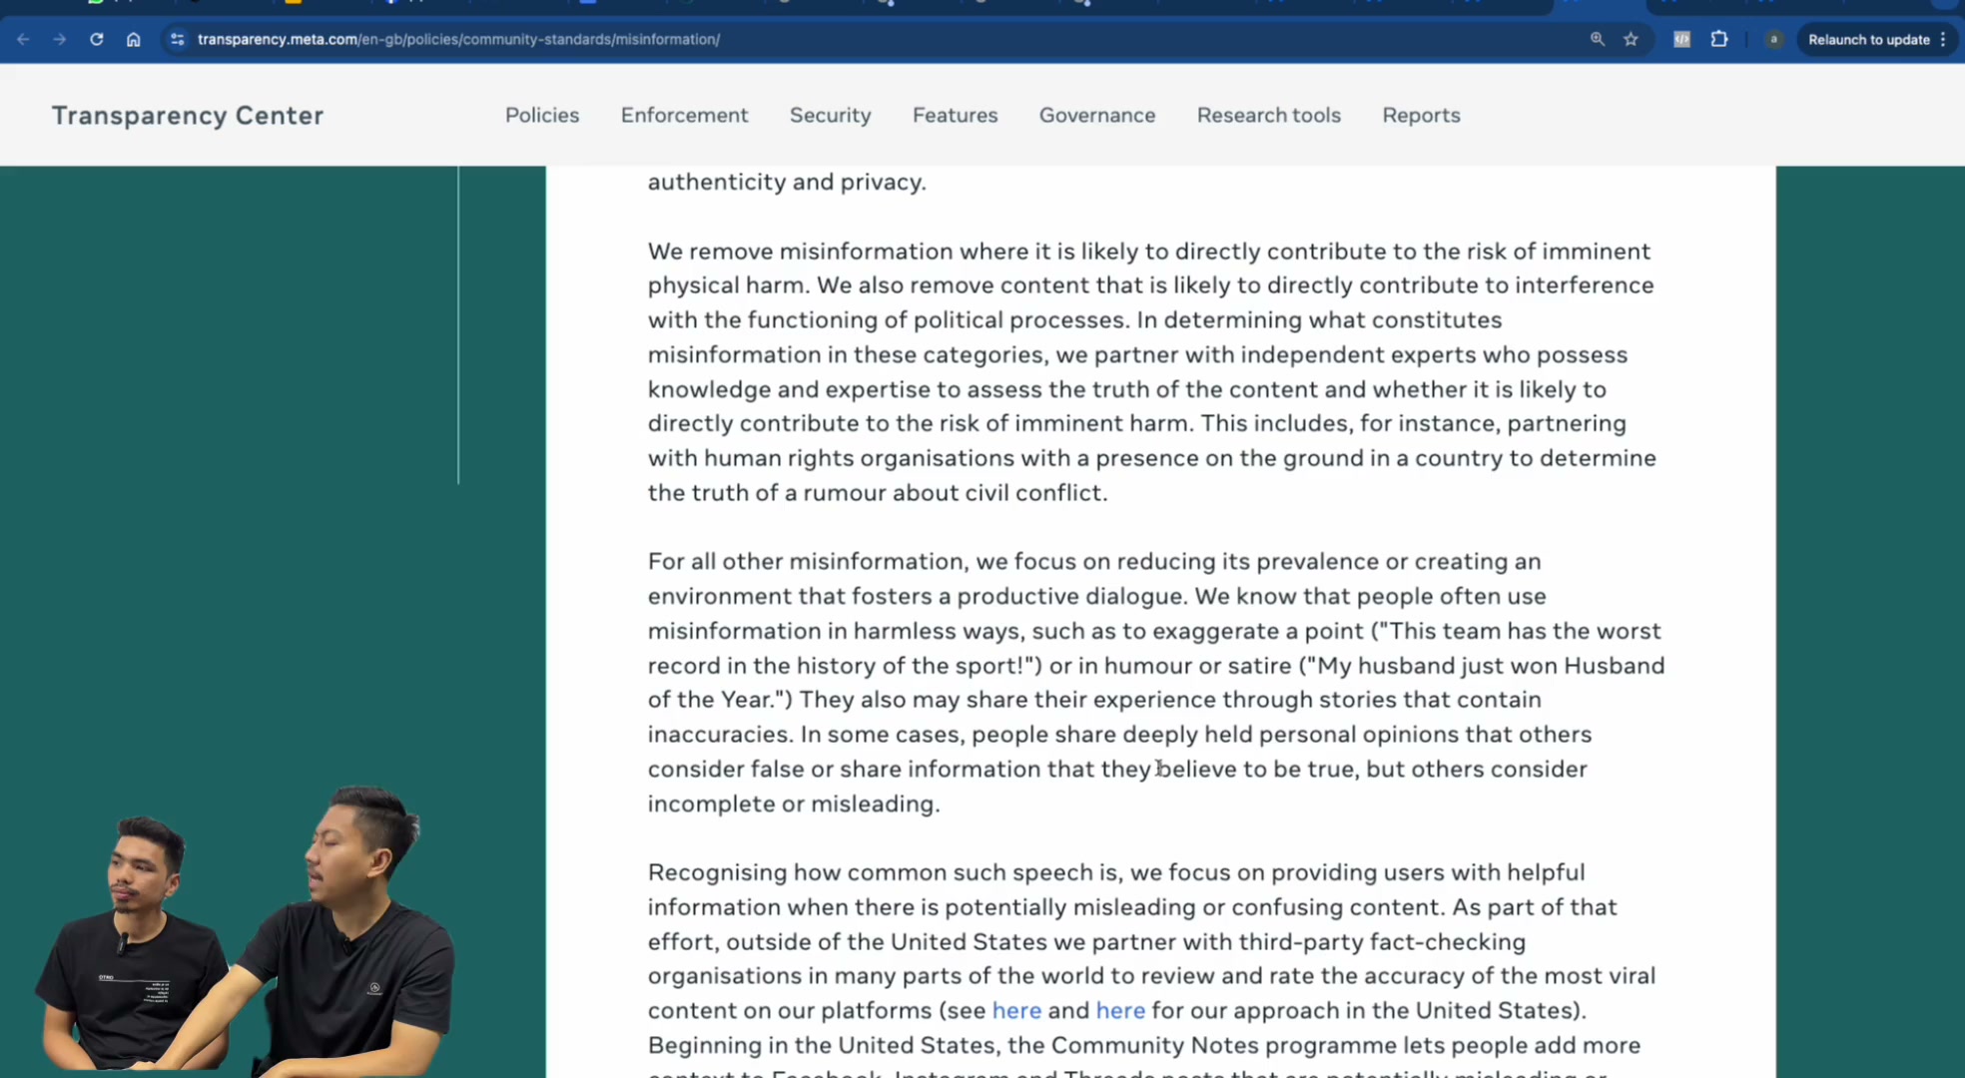
Task: Click the address bar URL field
Action: [x=879, y=39]
